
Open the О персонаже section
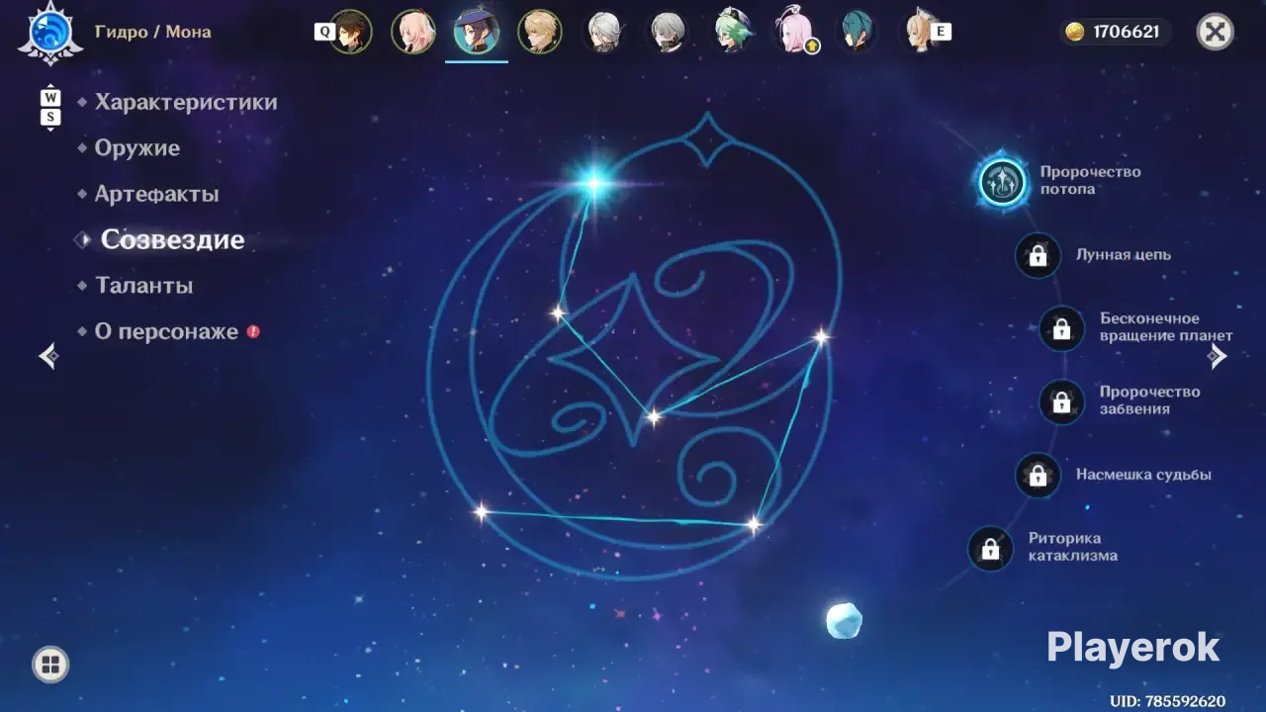(166, 331)
